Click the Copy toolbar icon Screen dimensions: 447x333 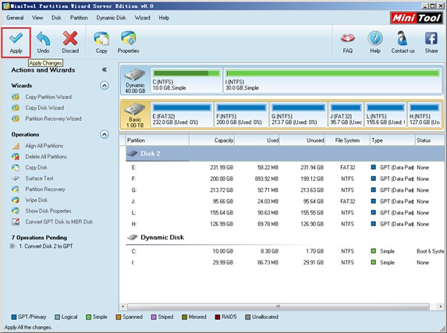click(x=101, y=38)
